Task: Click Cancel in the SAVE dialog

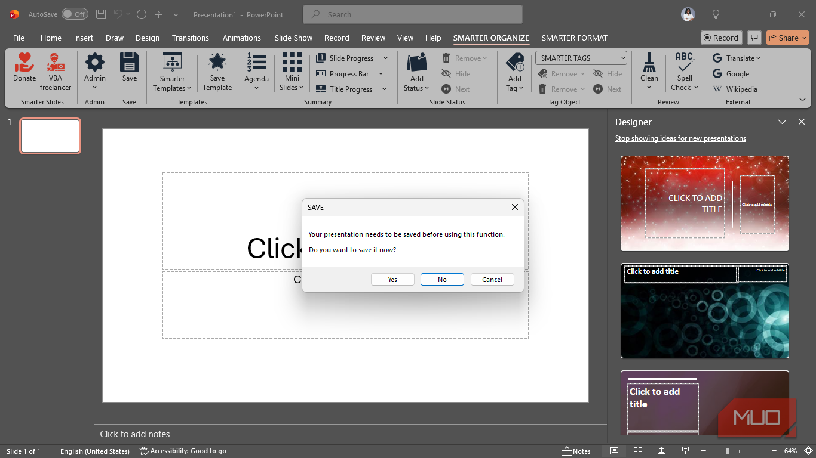Action: point(492,280)
